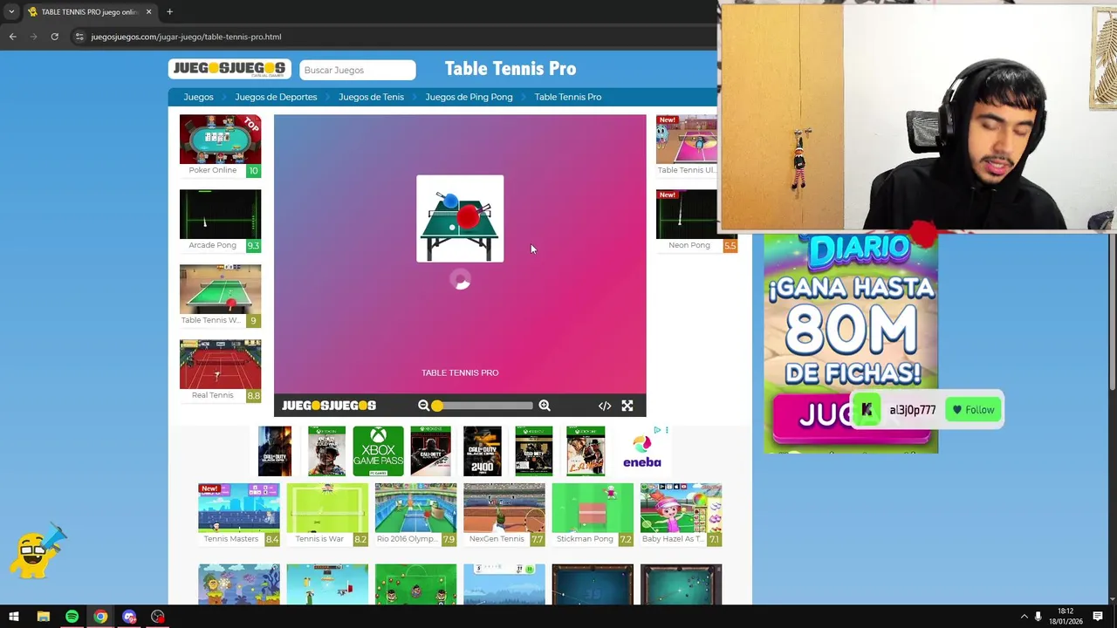Click the embed code icon
1117x628 pixels.
pos(605,406)
